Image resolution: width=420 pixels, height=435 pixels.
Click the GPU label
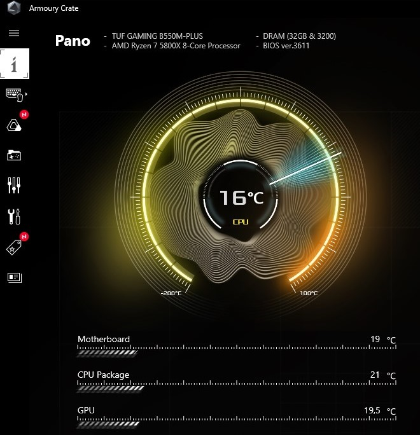(86, 410)
